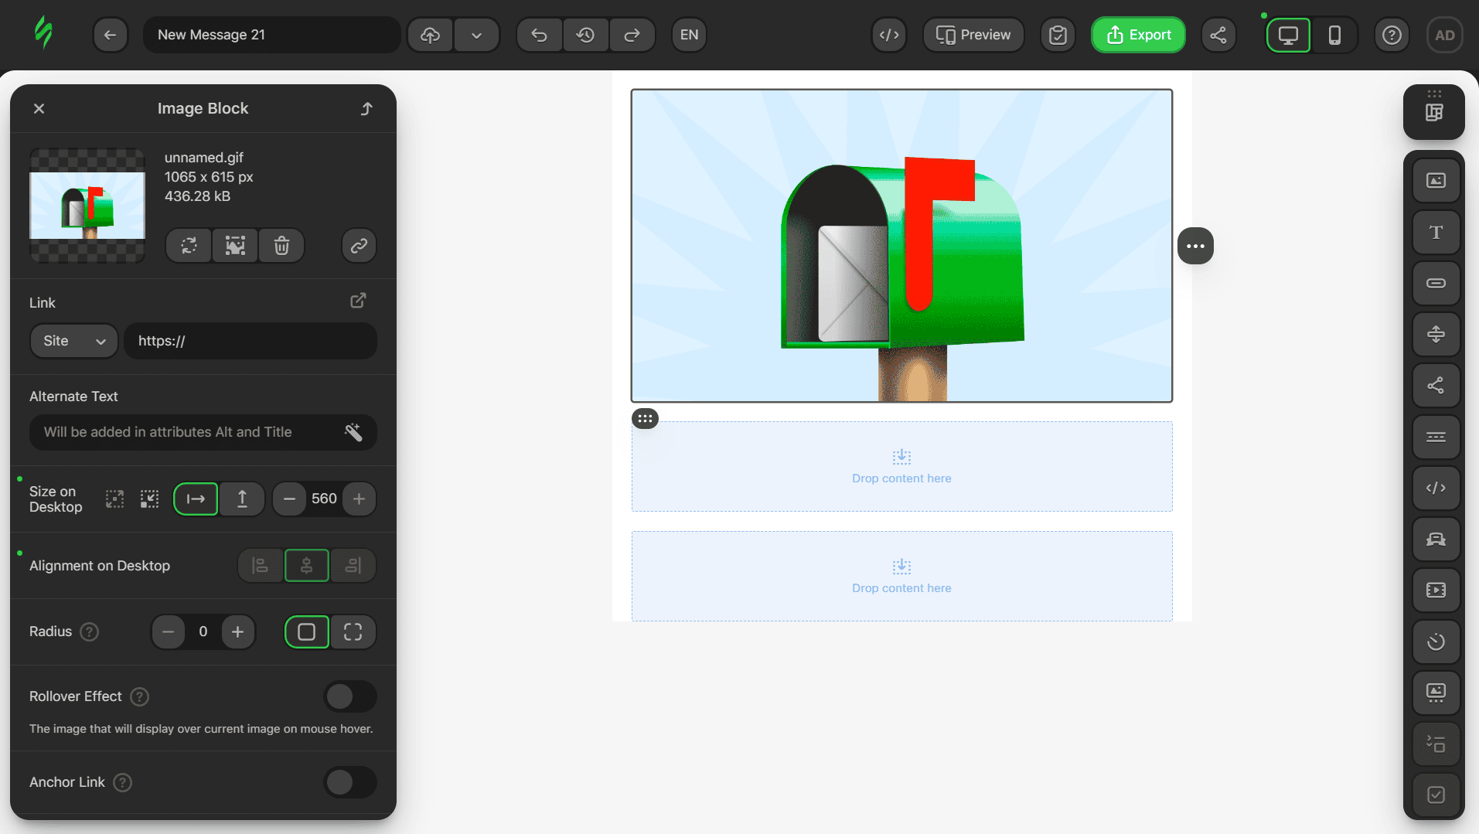The width and height of the screenshot is (1479, 834).
Task: Open the EN language selector
Action: point(687,34)
